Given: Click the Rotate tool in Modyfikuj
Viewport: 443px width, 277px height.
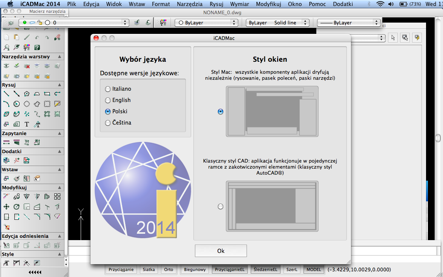Looking at the screenshot, I should click(x=17, y=207).
